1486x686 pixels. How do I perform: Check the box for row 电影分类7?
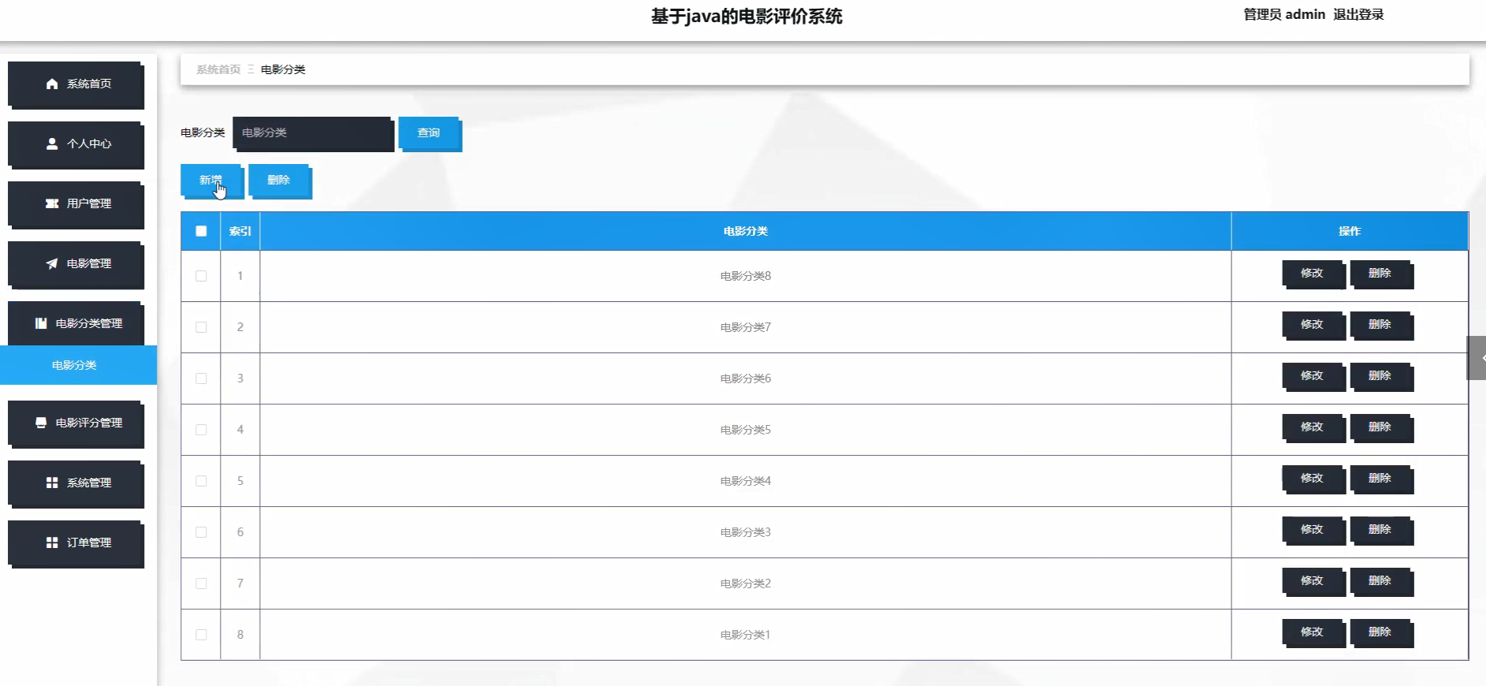201,327
